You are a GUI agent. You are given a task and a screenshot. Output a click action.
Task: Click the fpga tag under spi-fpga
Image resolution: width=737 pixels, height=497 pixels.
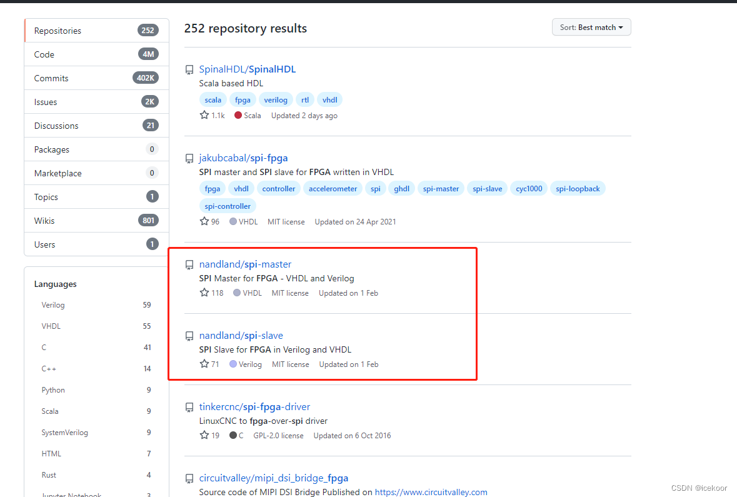click(x=213, y=189)
